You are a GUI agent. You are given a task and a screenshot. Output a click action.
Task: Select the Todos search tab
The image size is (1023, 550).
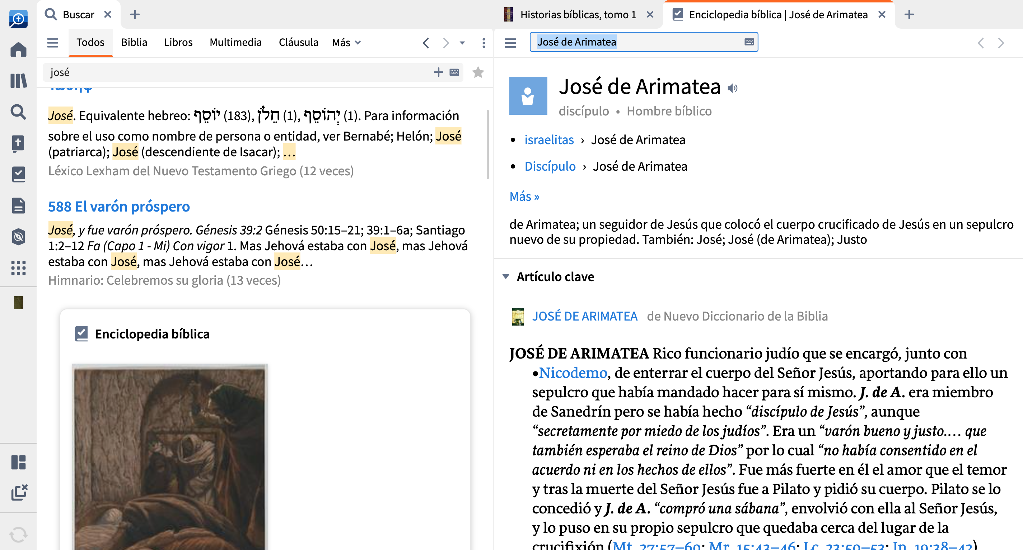tap(90, 42)
